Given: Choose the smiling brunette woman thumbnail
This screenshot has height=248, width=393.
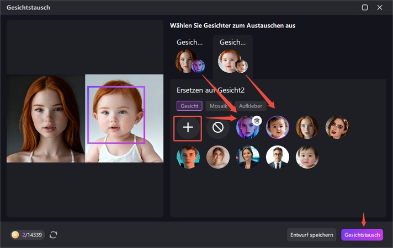Looking at the screenshot, I should coord(218,157).
